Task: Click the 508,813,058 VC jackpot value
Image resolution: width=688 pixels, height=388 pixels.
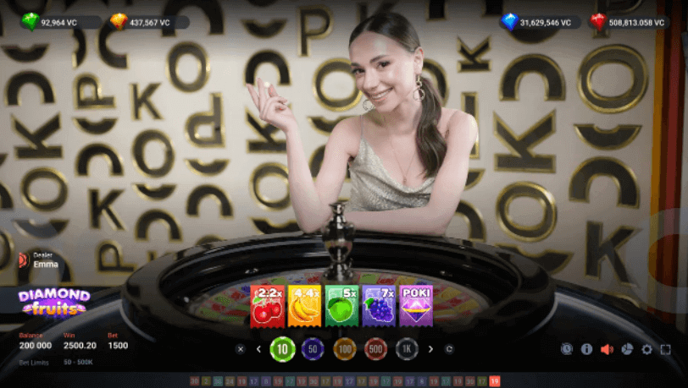Action: [636, 23]
